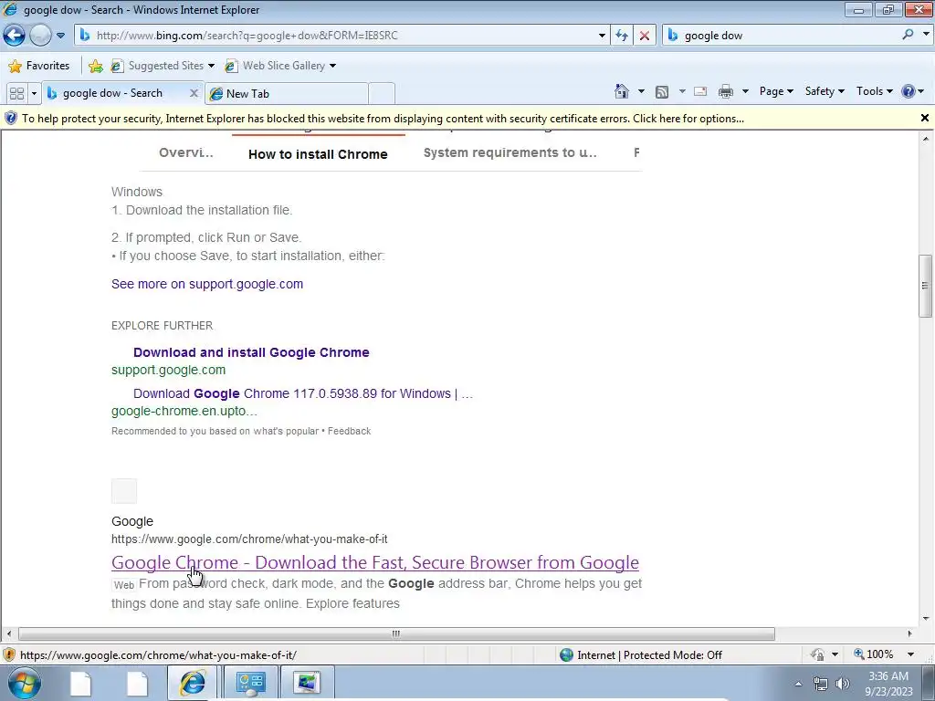Open the search provider dropdown arrow
This screenshot has height=701, width=935.
[926, 35]
